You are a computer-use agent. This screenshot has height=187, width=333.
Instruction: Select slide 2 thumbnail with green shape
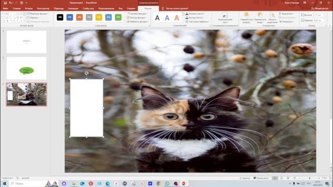pyautogui.click(x=27, y=68)
